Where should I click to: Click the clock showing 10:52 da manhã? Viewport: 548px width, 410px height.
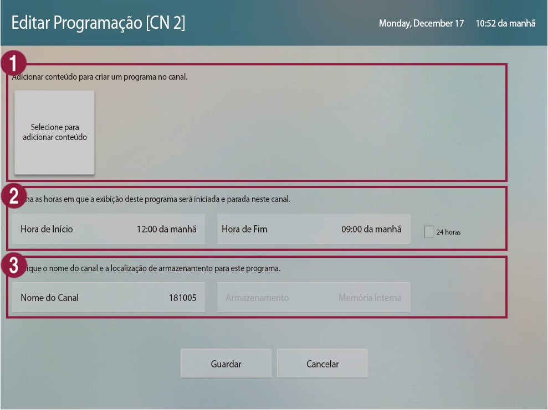pos(505,24)
